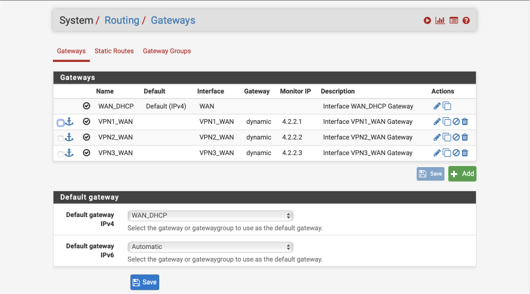
Task: Click the service status play icon in header
Action: pyautogui.click(x=427, y=20)
